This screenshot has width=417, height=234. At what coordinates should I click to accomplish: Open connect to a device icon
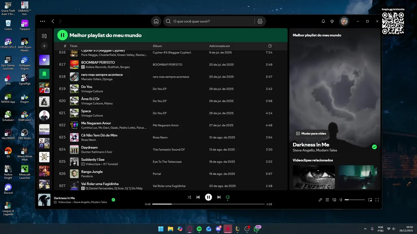[x=334, y=200]
